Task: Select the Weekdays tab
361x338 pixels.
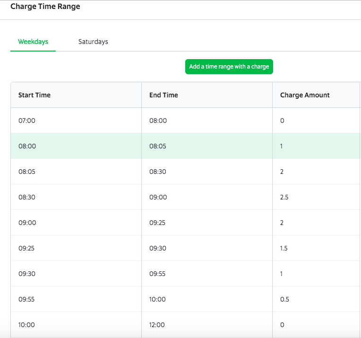Action: (x=33, y=42)
